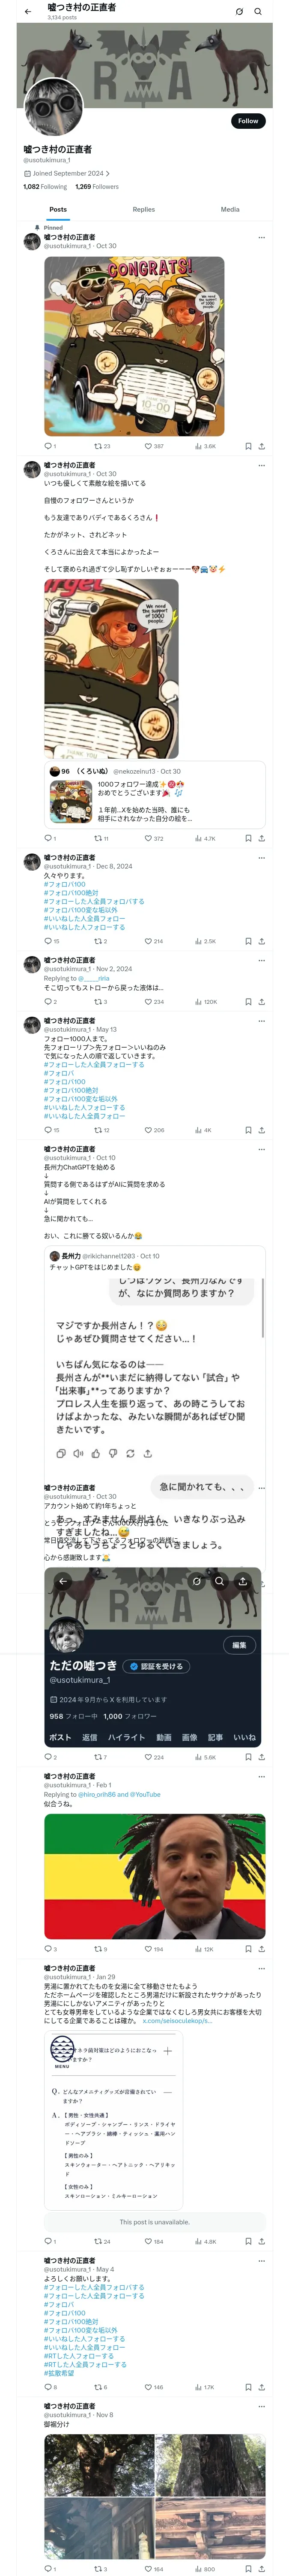Open the profile search magnifier icon
289x2576 pixels.
click(x=258, y=12)
